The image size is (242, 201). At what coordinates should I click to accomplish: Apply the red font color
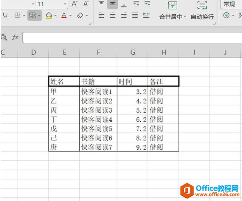[x=64, y=15]
